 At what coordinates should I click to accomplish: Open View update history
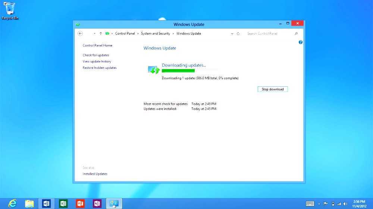(x=97, y=61)
